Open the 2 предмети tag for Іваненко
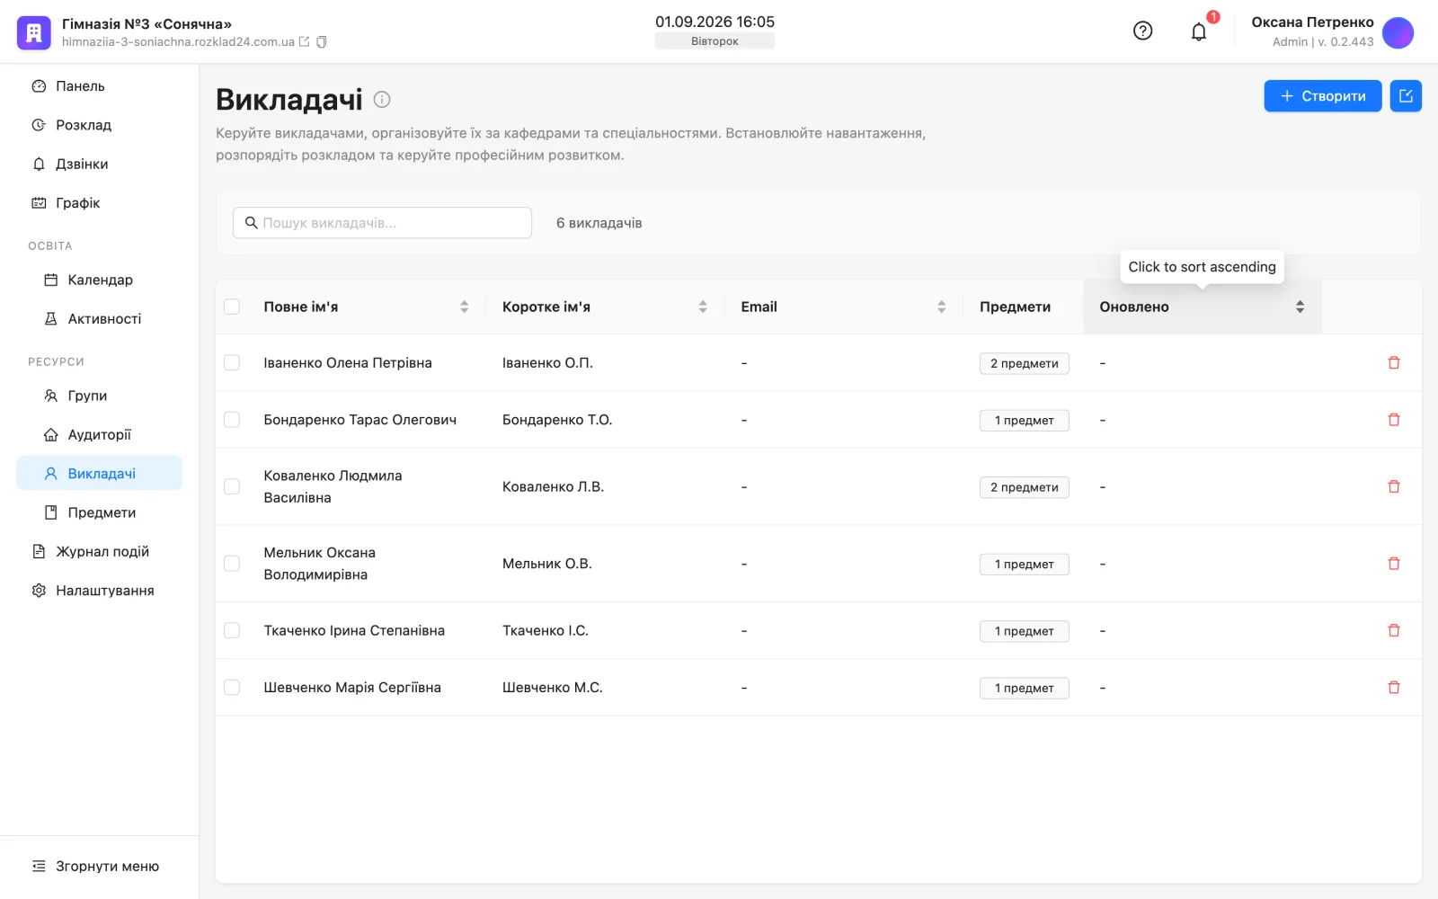The width and height of the screenshot is (1438, 899). pos(1024,363)
